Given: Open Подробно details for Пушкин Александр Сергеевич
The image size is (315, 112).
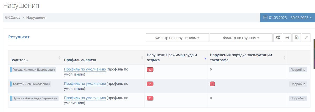Looking at the screenshot, I should click(x=298, y=98).
